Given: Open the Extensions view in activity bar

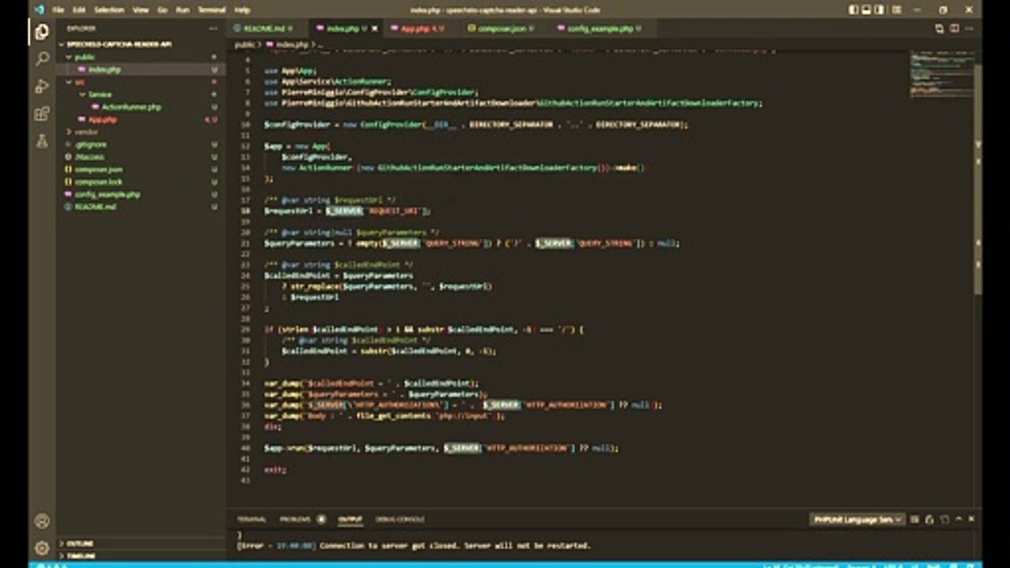Looking at the screenshot, I should 42,114.
